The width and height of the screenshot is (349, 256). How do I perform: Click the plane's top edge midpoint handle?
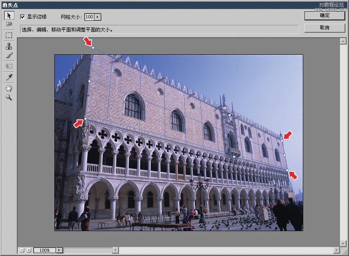coord(230,115)
